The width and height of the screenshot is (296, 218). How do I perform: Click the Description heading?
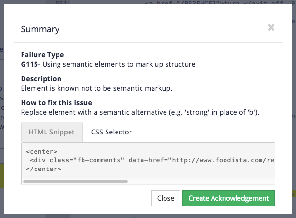pos(41,79)
